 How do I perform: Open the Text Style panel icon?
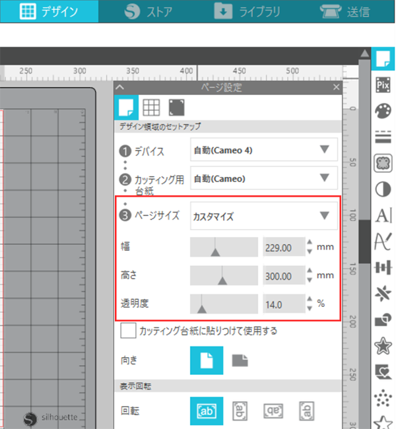coord(383,215)
